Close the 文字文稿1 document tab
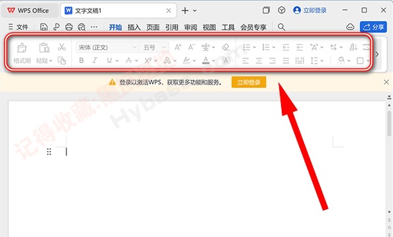393x237 pixels. pyautogui.click(x=169, y=11)
